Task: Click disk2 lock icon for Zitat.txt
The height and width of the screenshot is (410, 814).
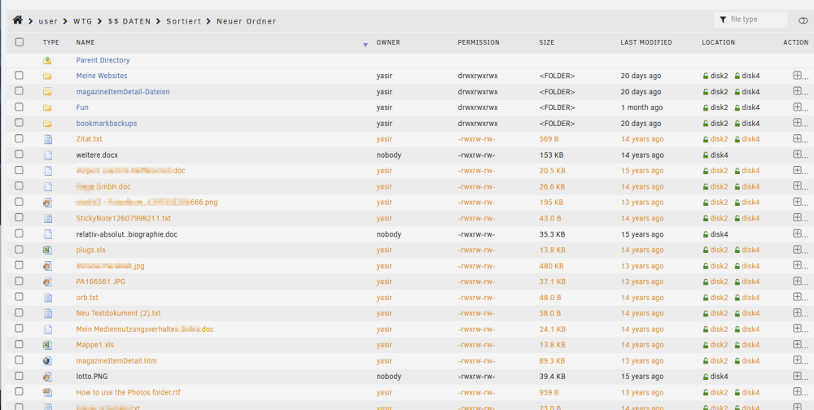Action: (x=706, y=140)
